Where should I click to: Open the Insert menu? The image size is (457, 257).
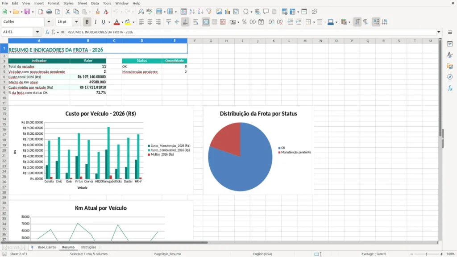point(39,3)
